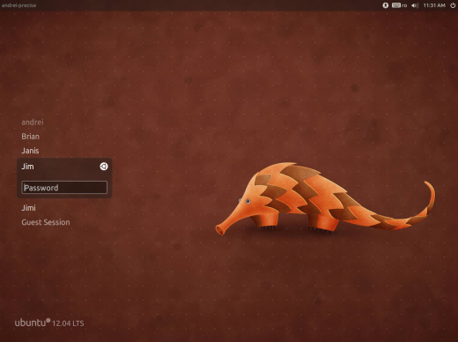458x342 pixels.
Task: Open the accessibility indicator in top panel
Action: [x=385, y=5]
